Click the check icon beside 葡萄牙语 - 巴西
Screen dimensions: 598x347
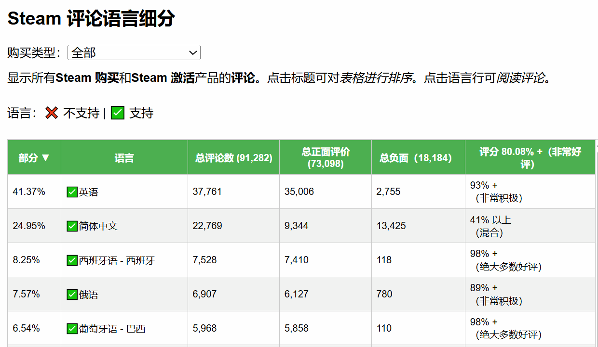click(72, 329)
